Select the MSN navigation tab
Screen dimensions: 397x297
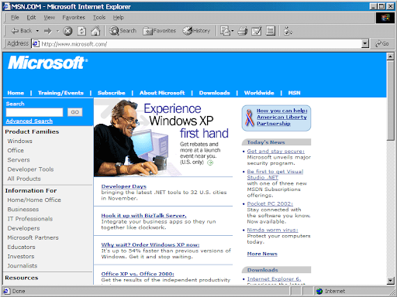coord(295,93)
